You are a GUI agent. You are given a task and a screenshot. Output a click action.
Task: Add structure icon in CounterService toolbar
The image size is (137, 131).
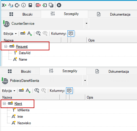[x=23, y=33]
